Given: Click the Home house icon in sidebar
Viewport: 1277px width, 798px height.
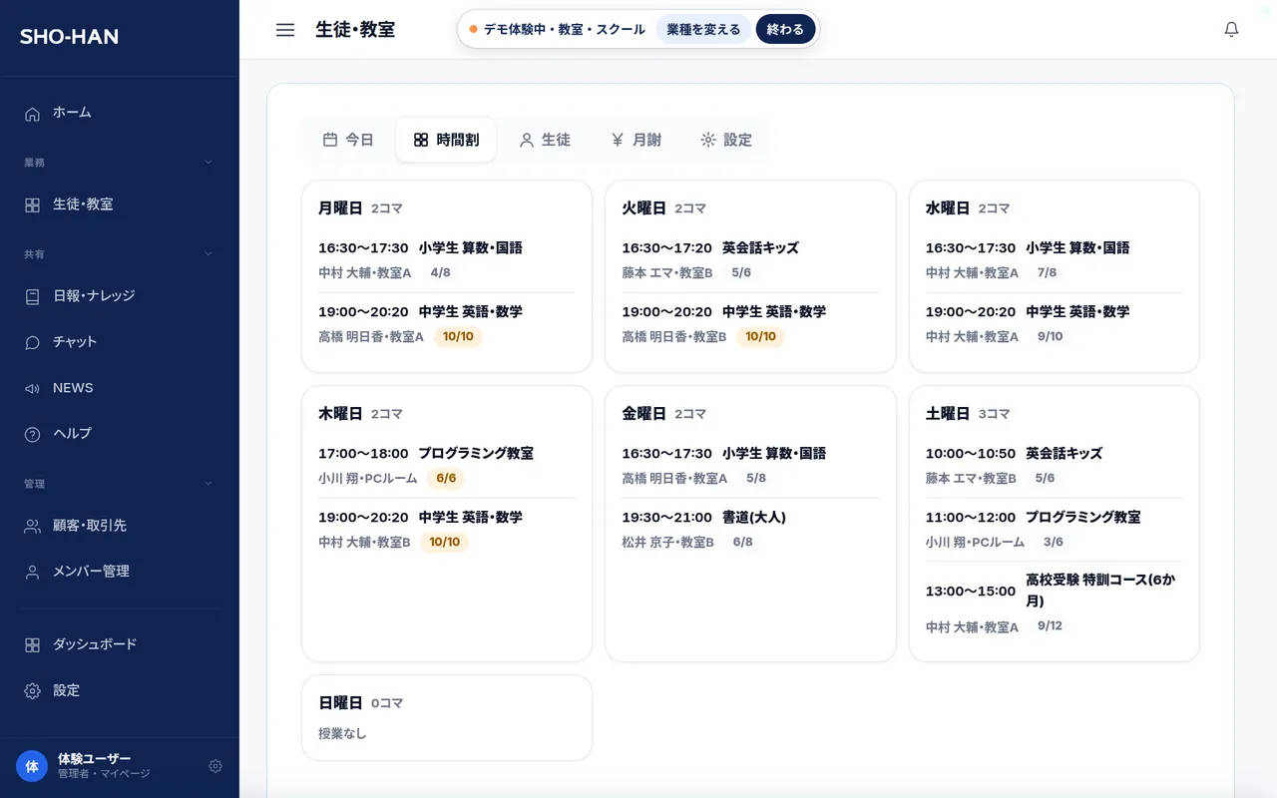Looking at the screenshot, I should click(x=33, y=114).
